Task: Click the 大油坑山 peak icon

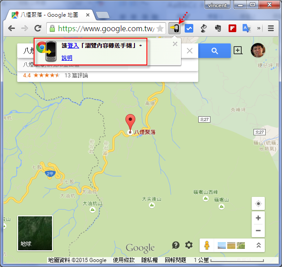Action: (x=93, y=210)
